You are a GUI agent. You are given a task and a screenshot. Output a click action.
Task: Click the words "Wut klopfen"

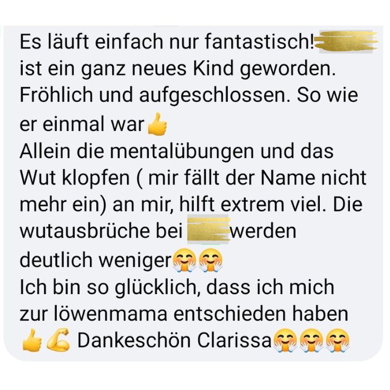coord(75,179)
